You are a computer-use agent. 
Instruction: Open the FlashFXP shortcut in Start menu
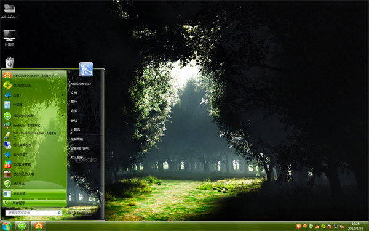[34, 125]
